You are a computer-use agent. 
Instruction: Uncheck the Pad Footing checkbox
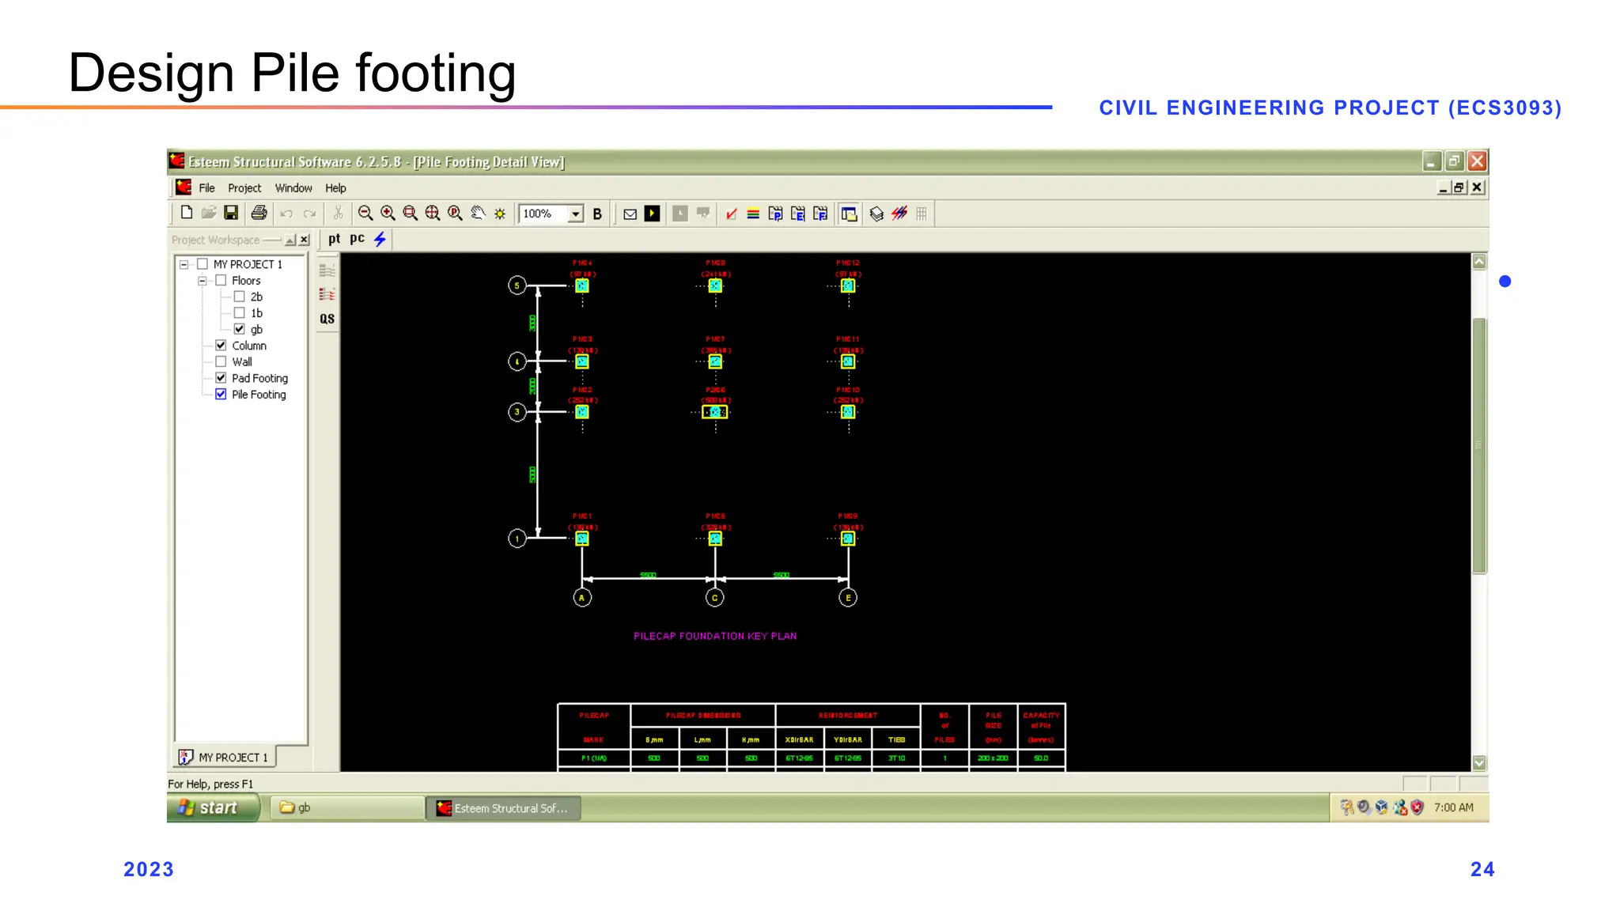click(x=221, y=378)
